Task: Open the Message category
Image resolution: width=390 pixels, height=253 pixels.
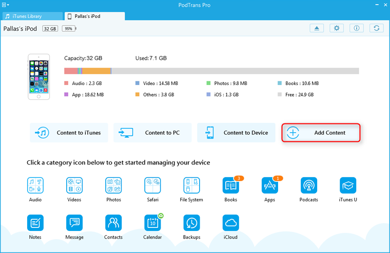Action: tap(74, 223)
